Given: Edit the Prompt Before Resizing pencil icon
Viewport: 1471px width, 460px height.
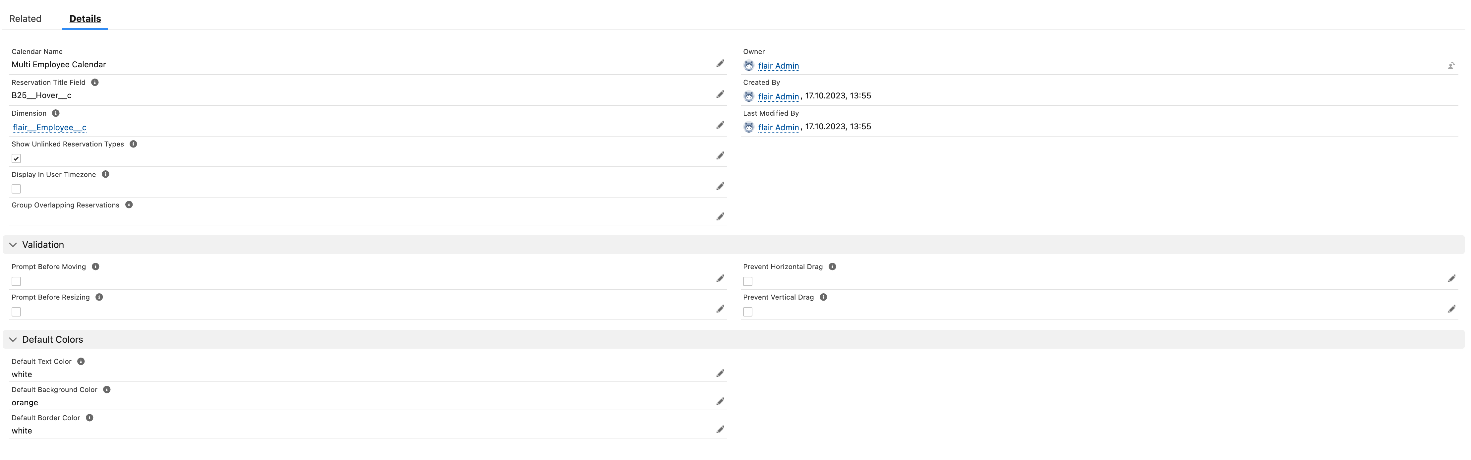Looking at the screenshot, I should [720, 309].
